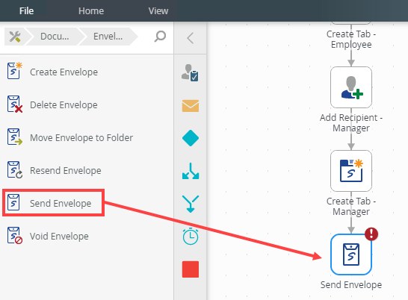
Task: Click the Create Envelope icon in toolbox
Action: tap(15, 71)
